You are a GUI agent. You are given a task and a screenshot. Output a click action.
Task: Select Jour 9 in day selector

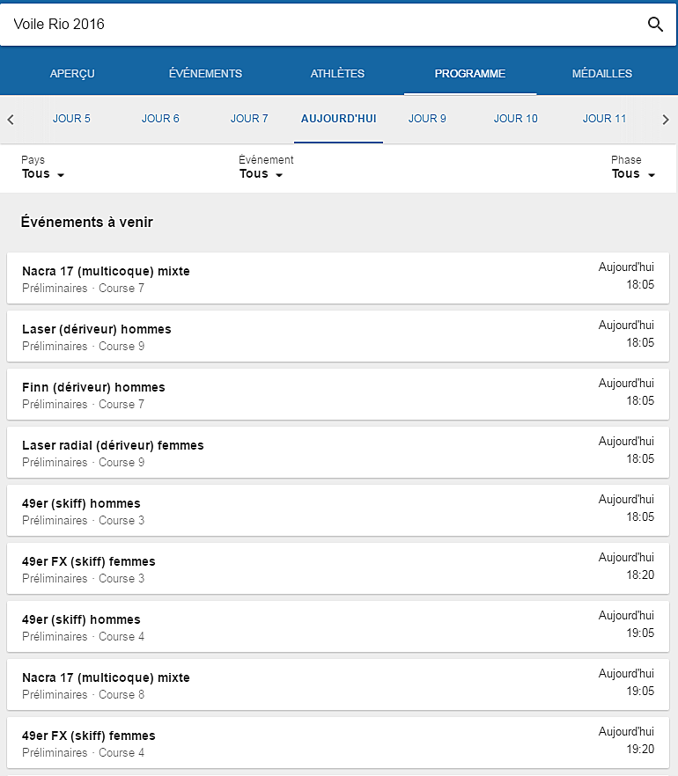pos(427,119)
